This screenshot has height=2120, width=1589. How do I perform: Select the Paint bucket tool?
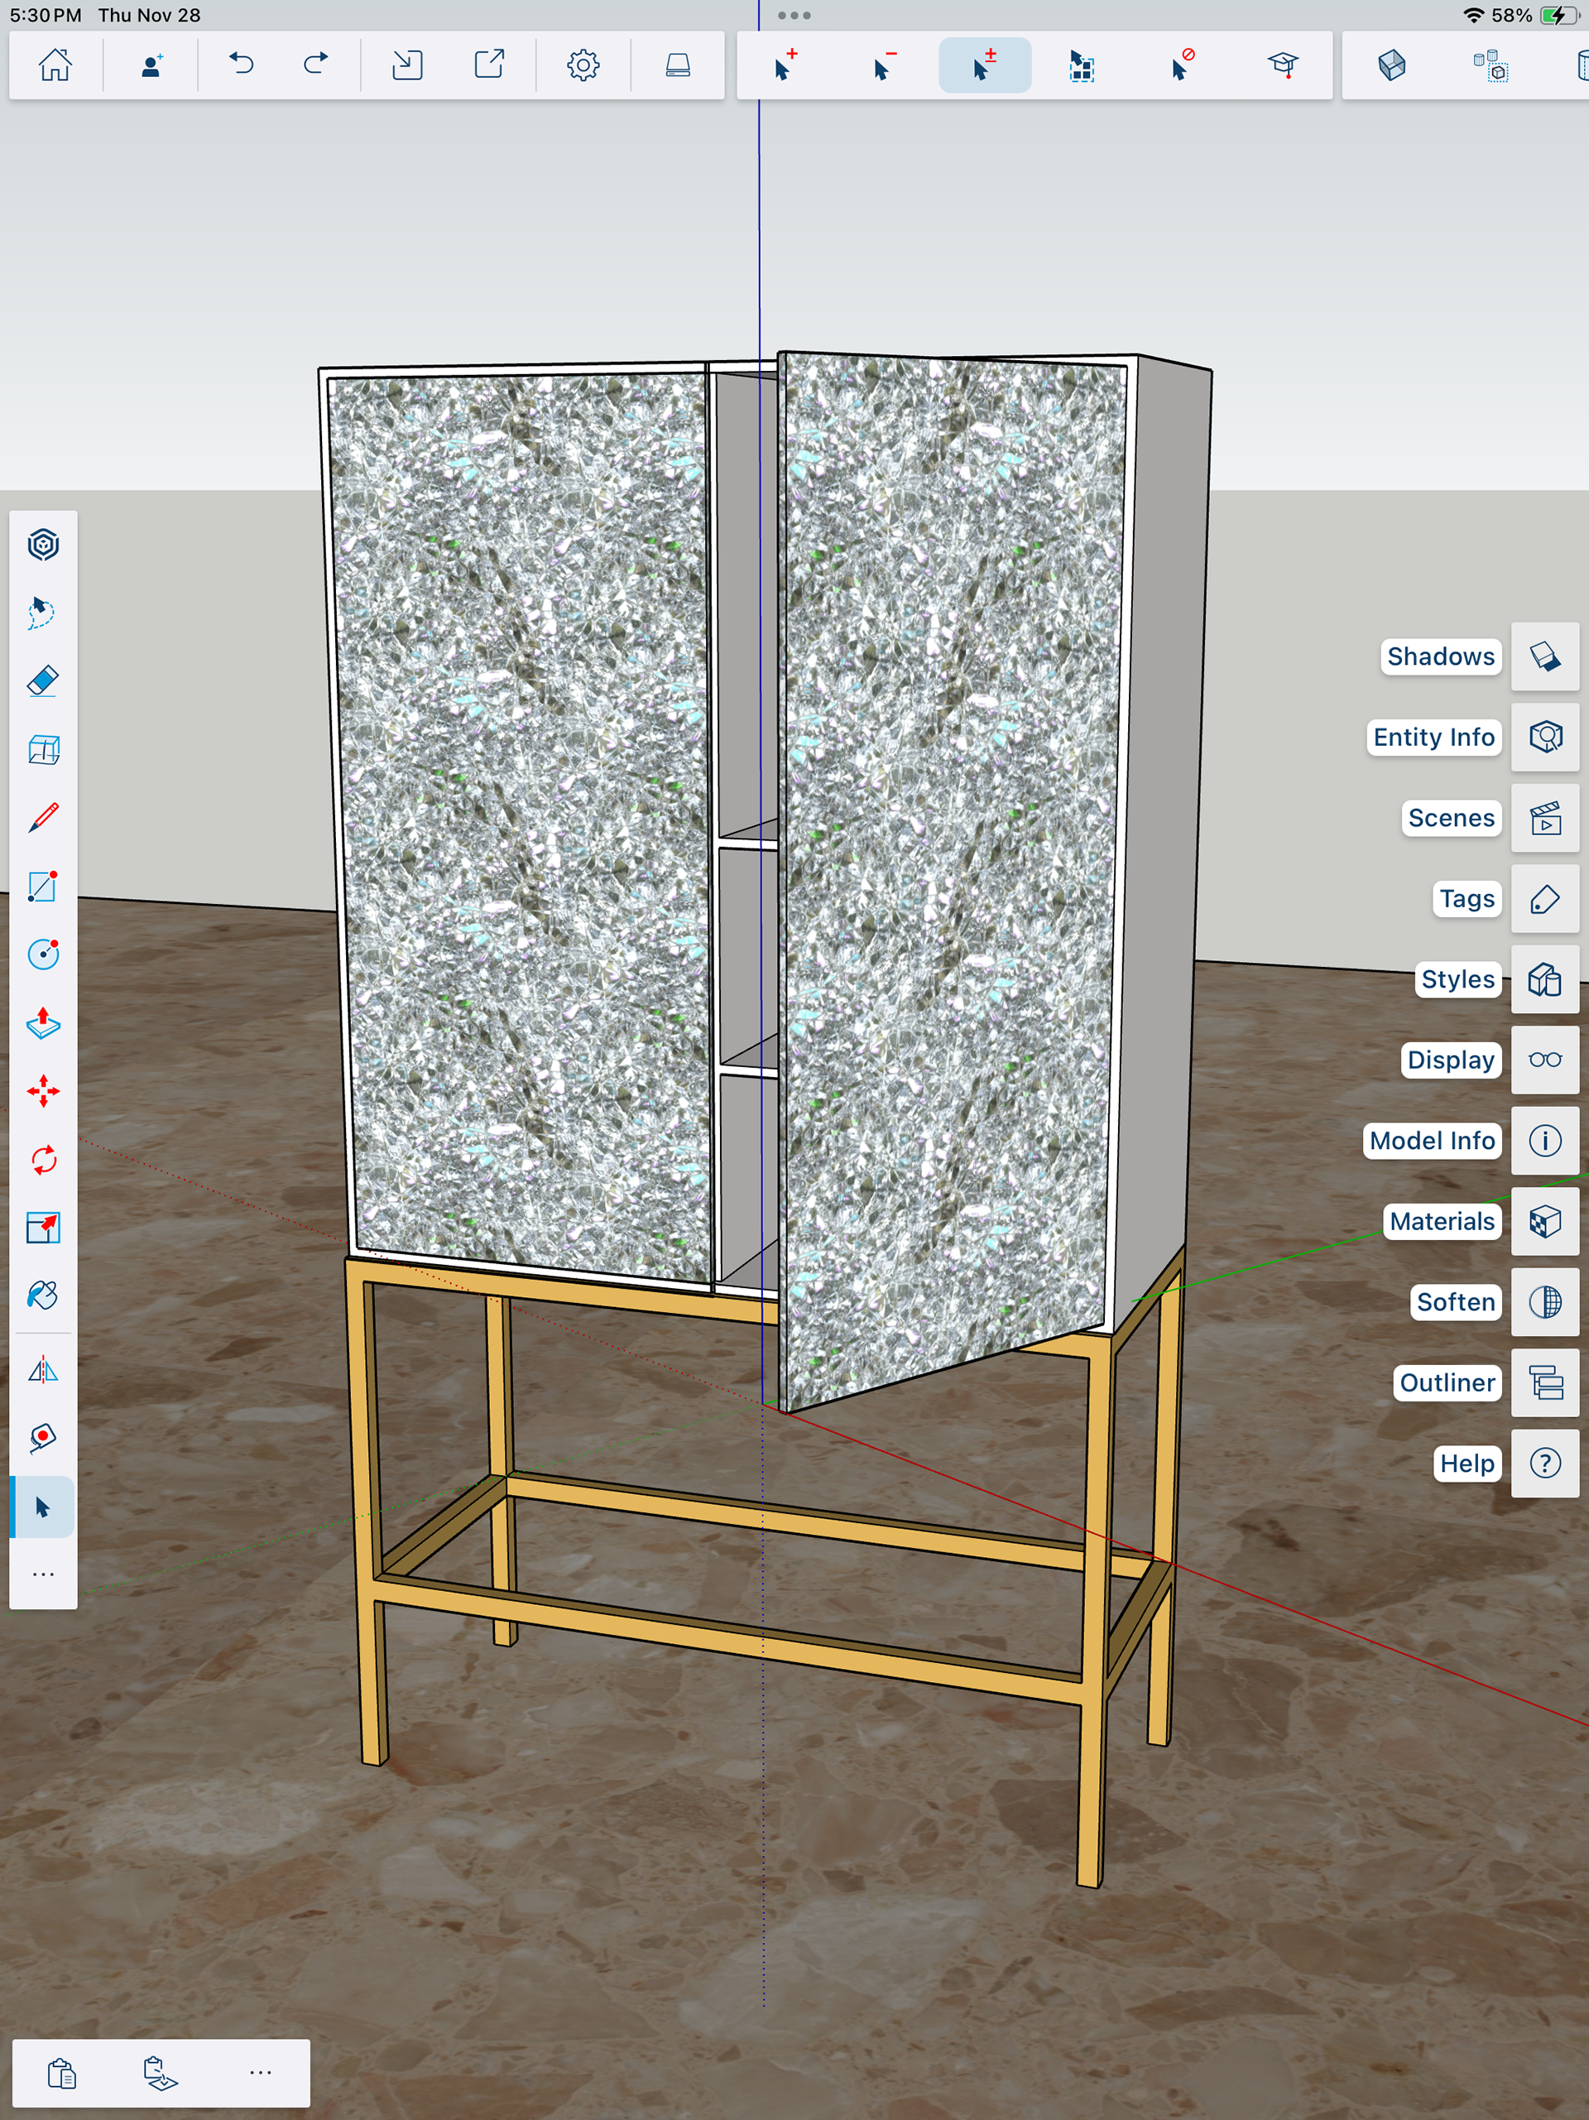tap(43, 1296)
